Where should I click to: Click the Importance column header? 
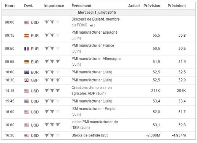click(x=54, y=6)
